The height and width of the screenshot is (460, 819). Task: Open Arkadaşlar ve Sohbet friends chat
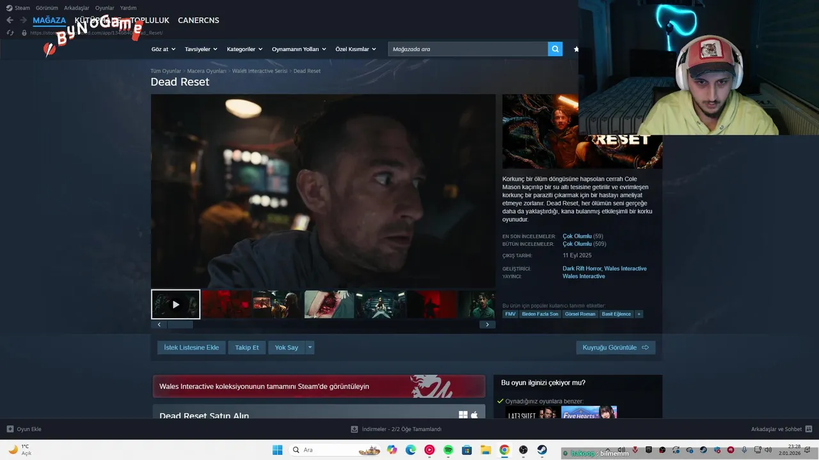(x=781, y=429)
